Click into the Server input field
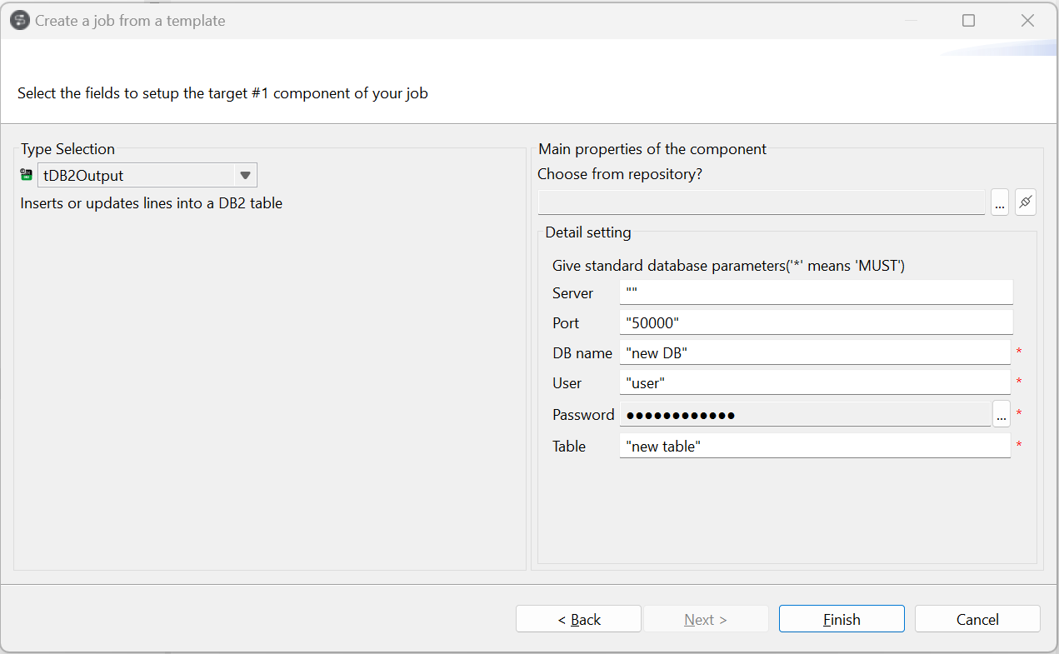 tap(816, 292)
